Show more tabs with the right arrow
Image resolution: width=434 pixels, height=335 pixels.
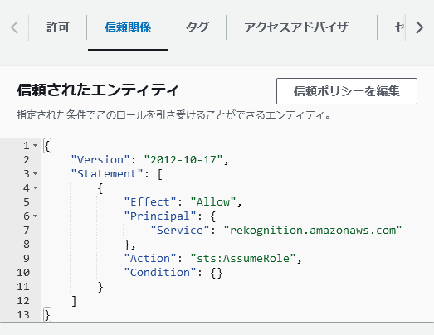coord(419,27)
